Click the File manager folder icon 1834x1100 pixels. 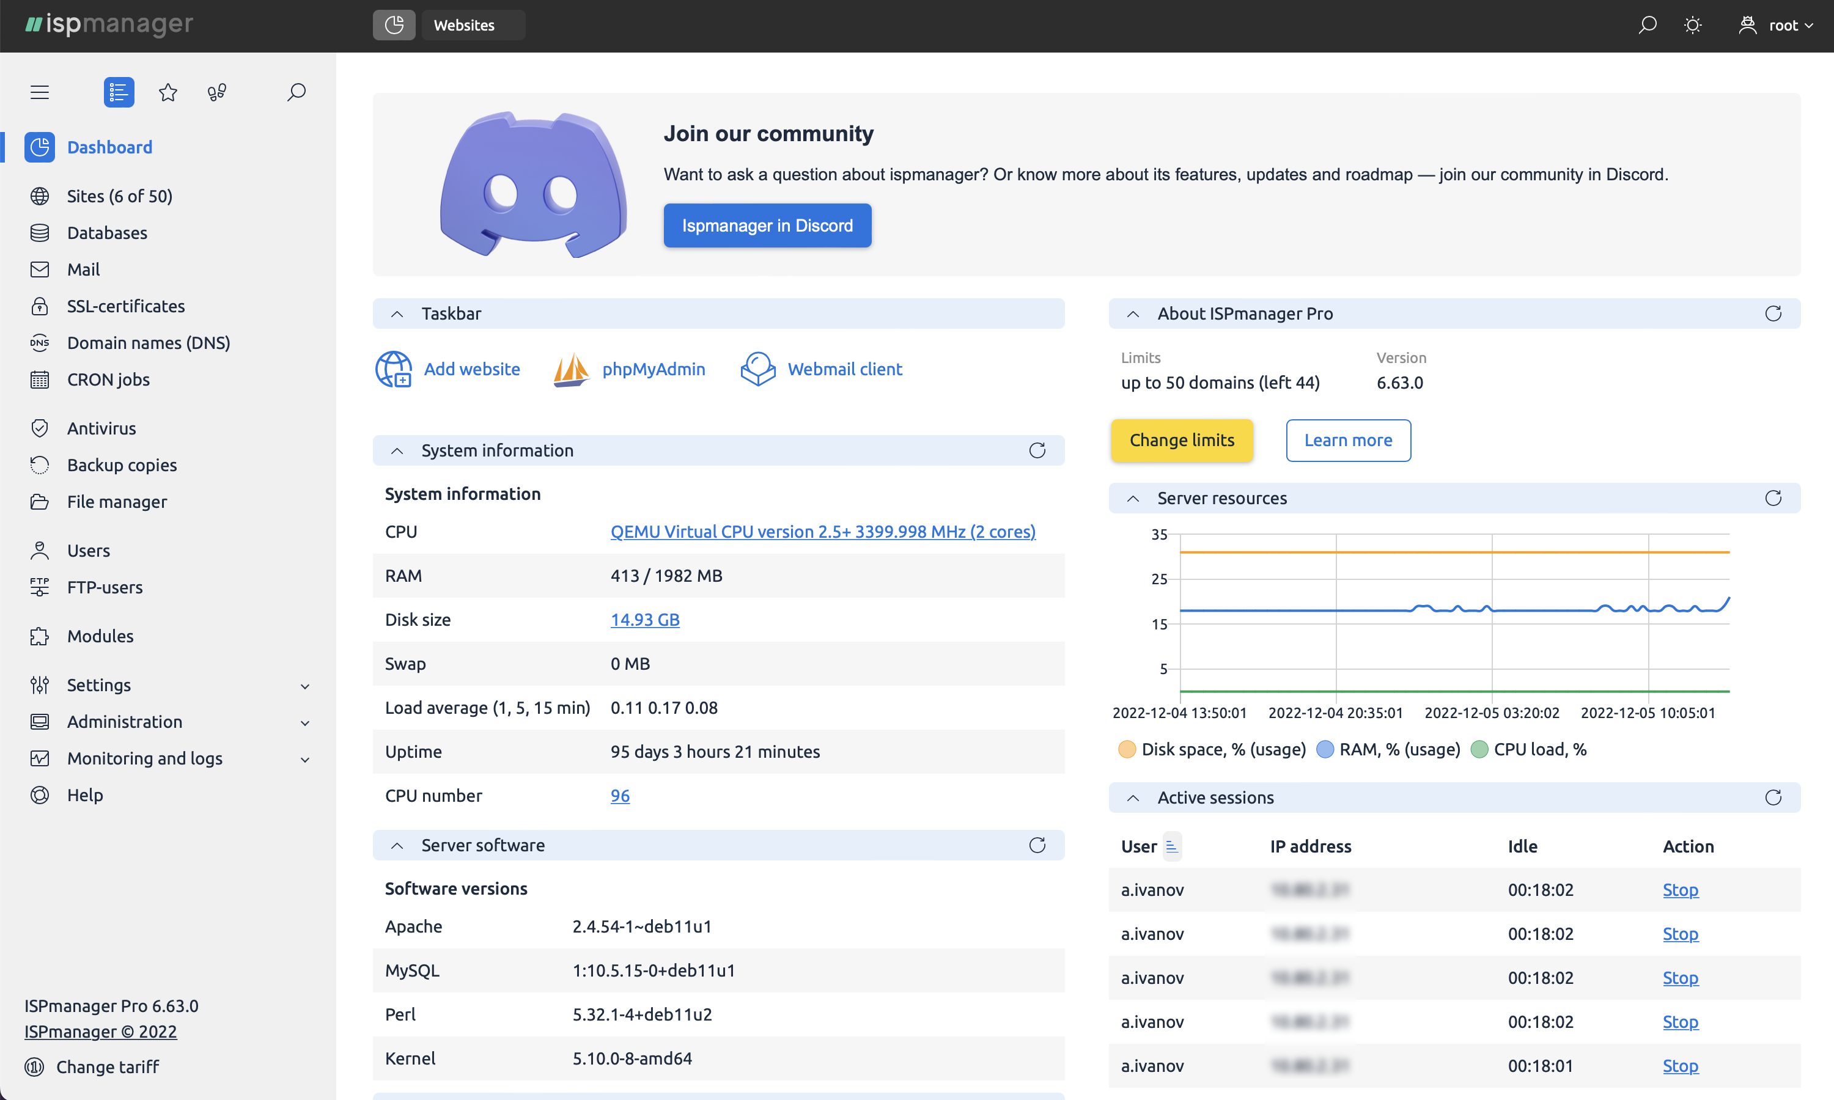point(40,502)
